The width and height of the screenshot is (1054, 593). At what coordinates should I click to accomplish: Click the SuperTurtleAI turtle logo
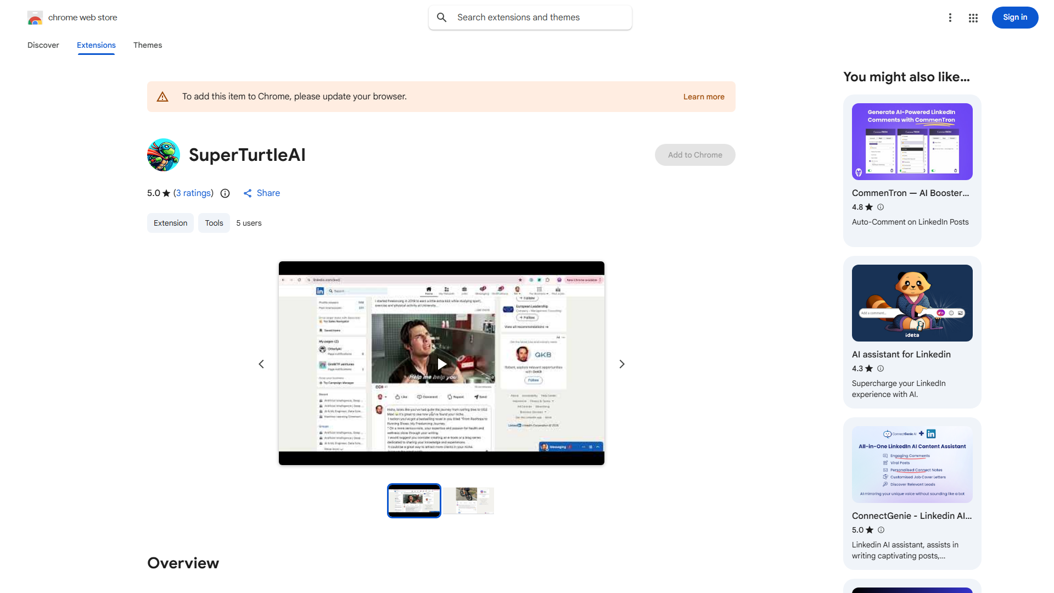click(164, 155)
